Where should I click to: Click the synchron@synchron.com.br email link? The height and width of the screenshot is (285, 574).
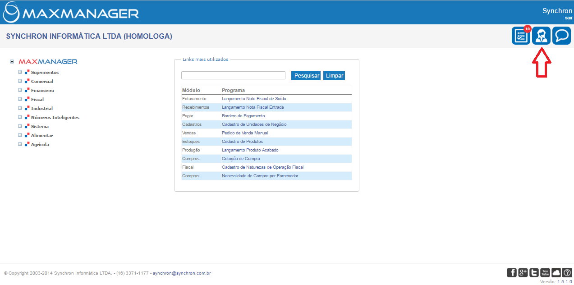182,273
